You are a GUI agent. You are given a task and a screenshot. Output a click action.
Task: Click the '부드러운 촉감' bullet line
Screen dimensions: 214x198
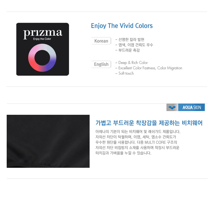click(x=128, y=50)
